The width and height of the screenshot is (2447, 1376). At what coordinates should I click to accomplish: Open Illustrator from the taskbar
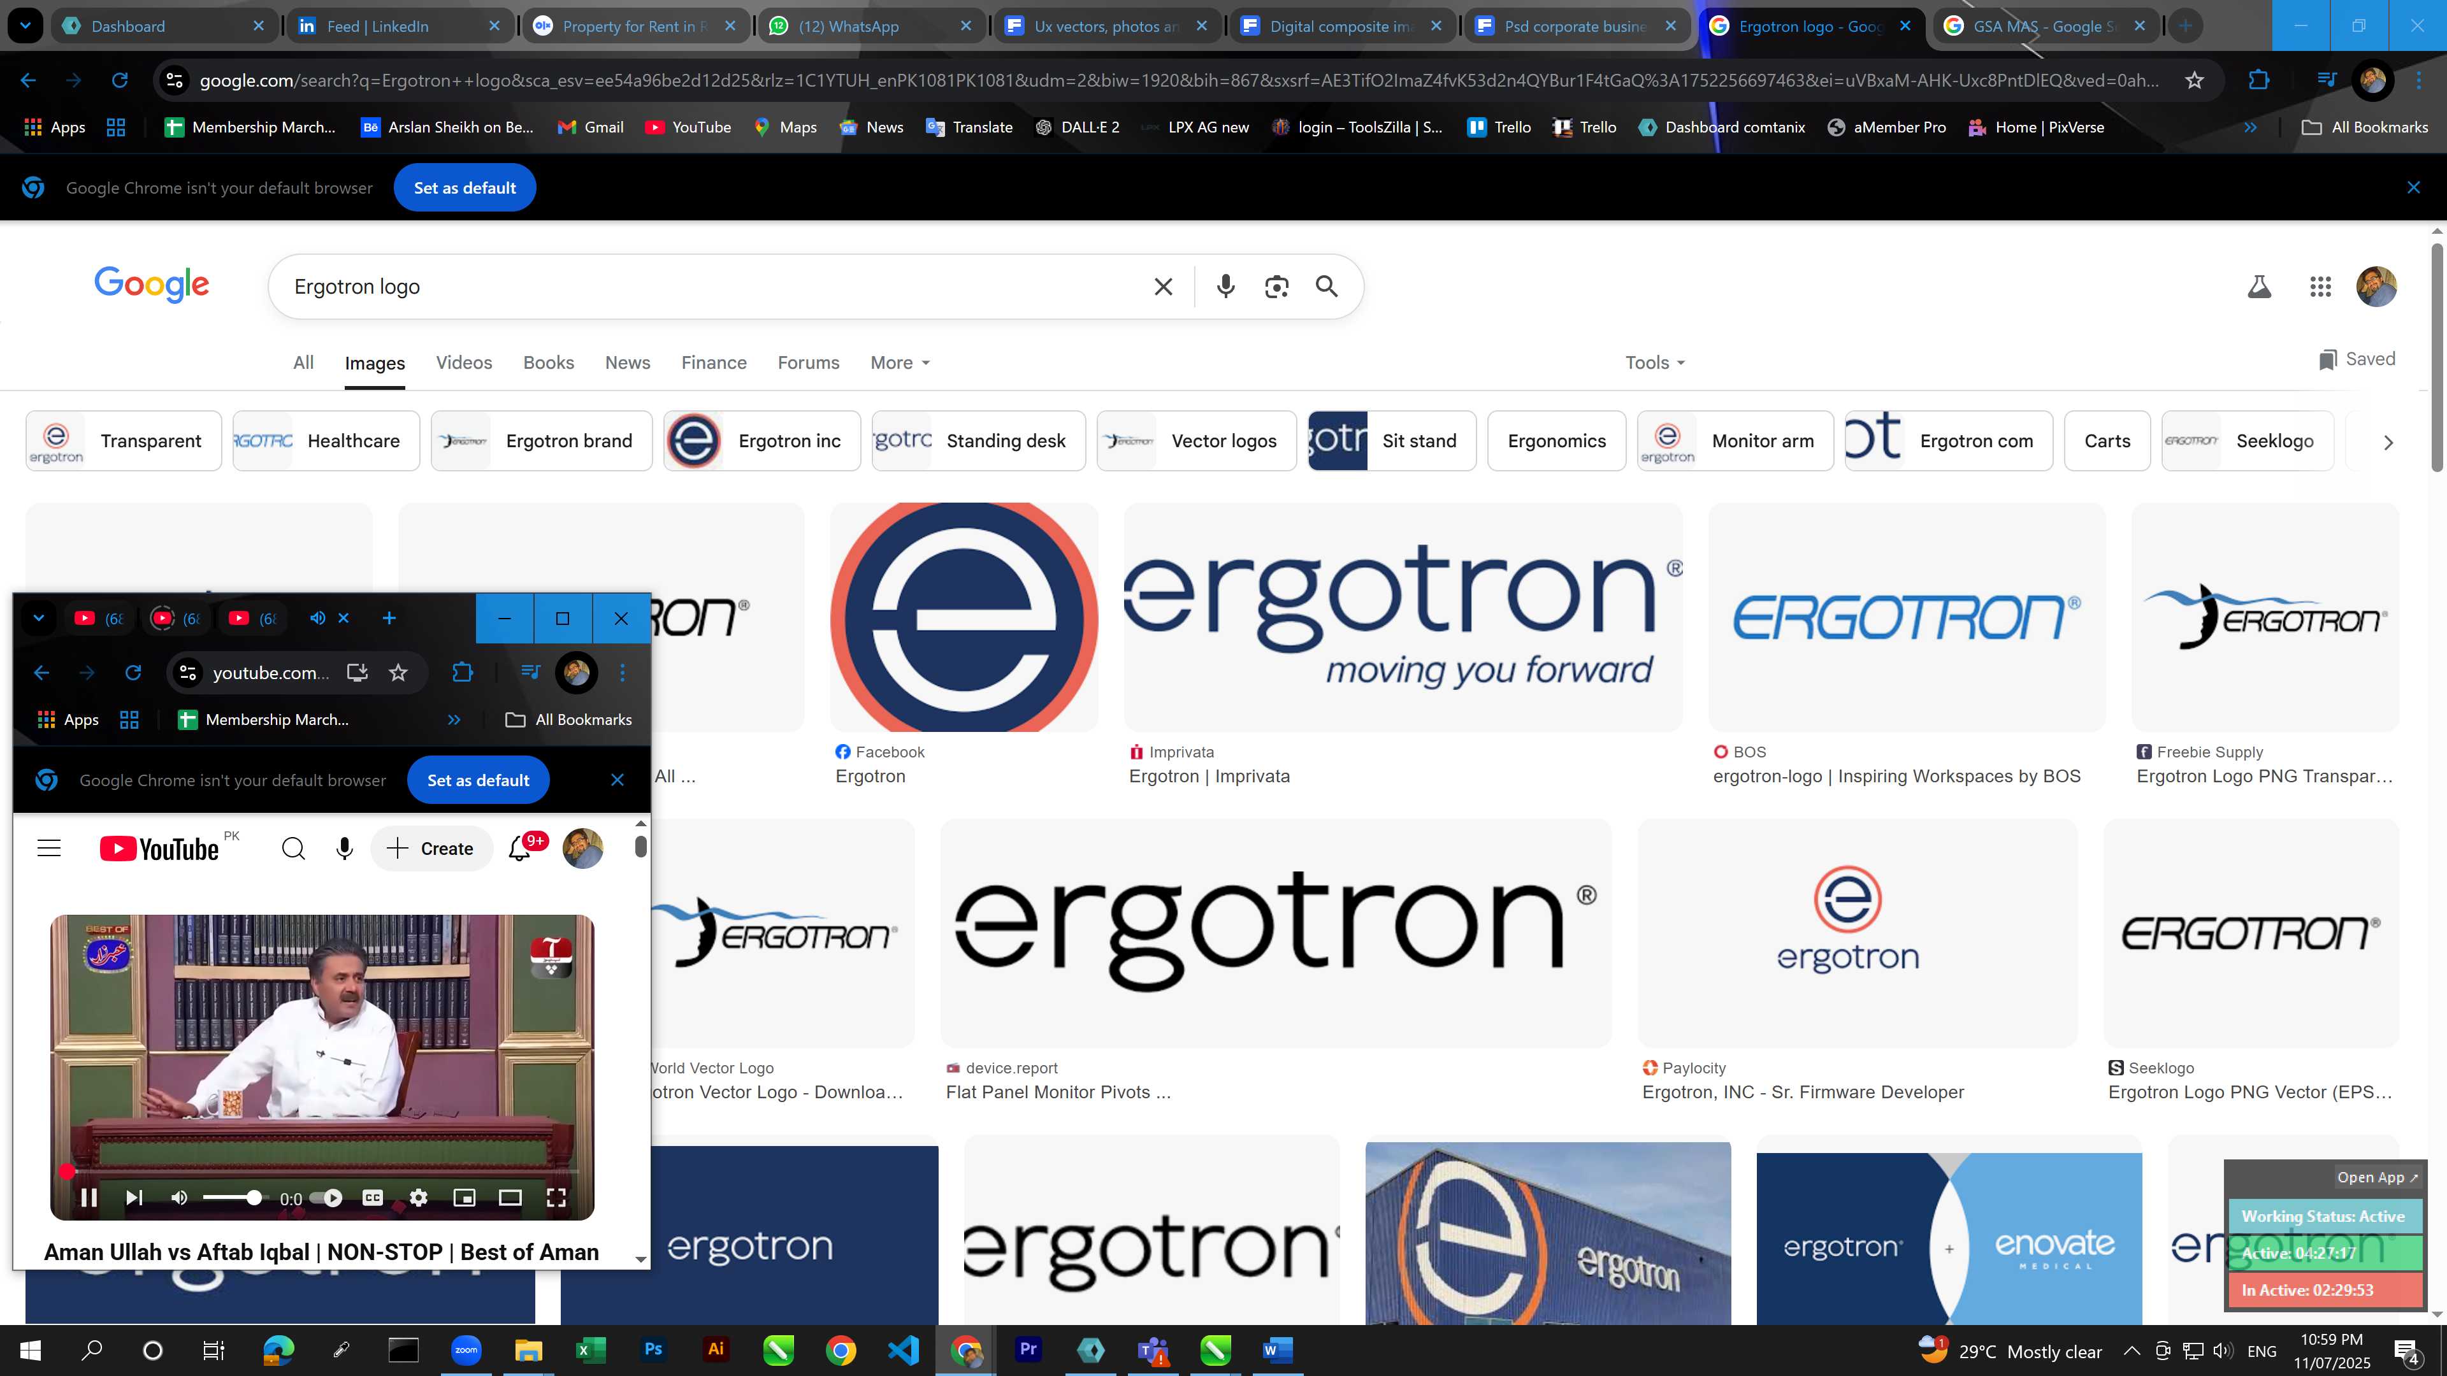point(715,1349)
